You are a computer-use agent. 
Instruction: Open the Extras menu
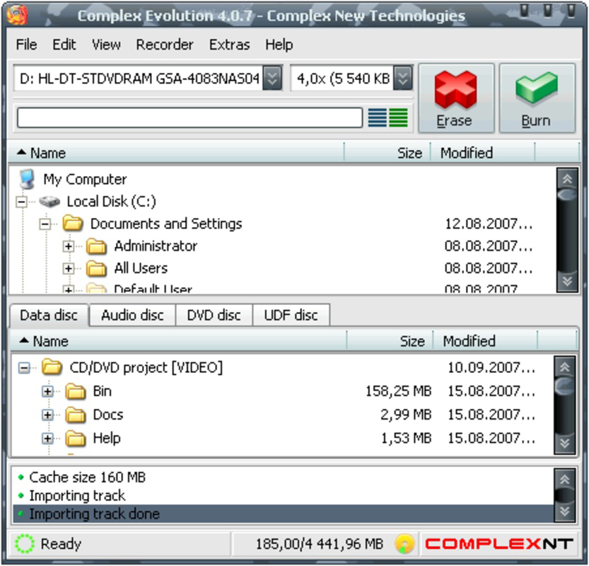[229, 45]
